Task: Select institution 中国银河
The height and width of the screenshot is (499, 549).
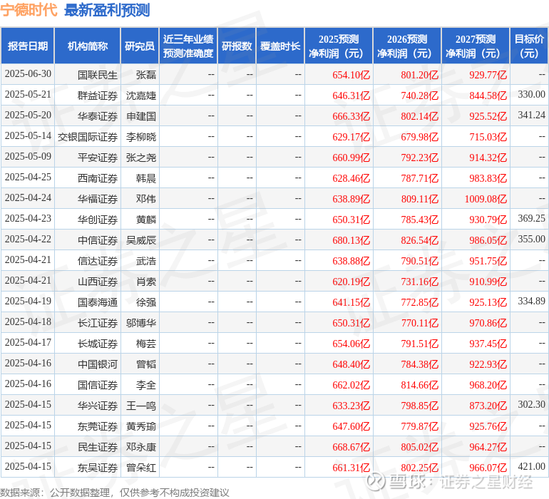Action: pos(98,364)
